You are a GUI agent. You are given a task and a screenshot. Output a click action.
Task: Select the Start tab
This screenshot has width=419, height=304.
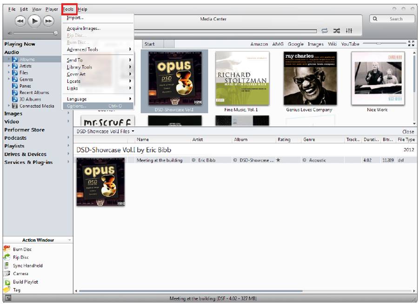(x=153, y=44)
